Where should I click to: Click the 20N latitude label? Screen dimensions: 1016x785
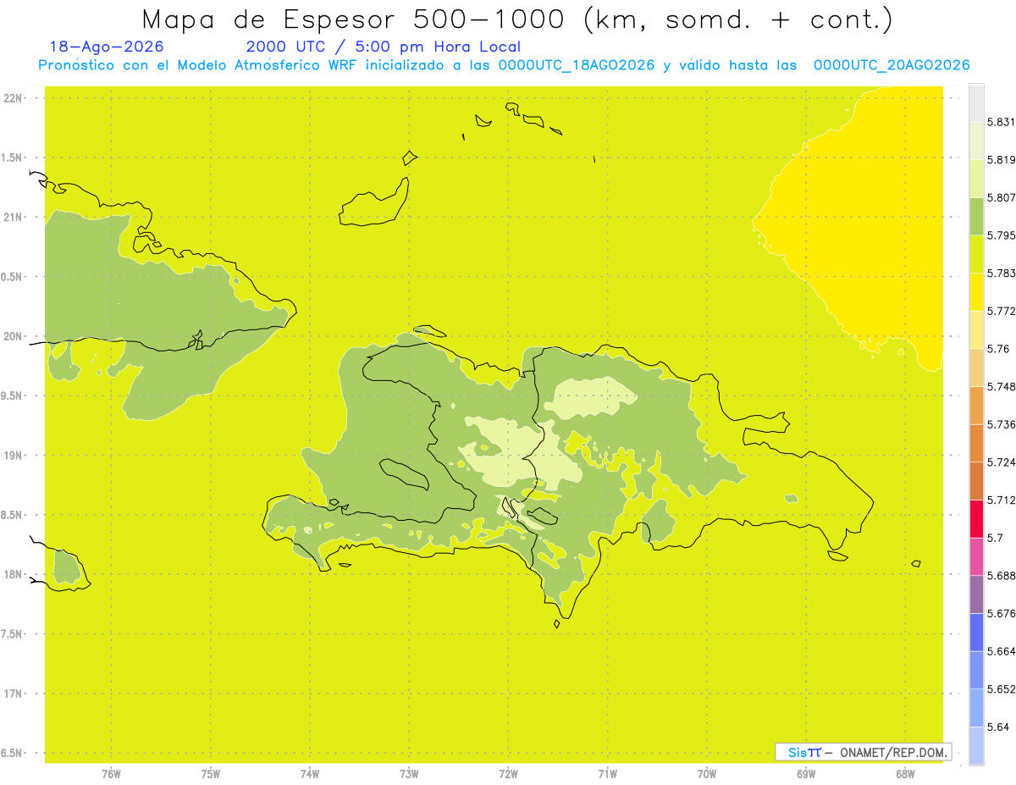[x=14, y=336]
